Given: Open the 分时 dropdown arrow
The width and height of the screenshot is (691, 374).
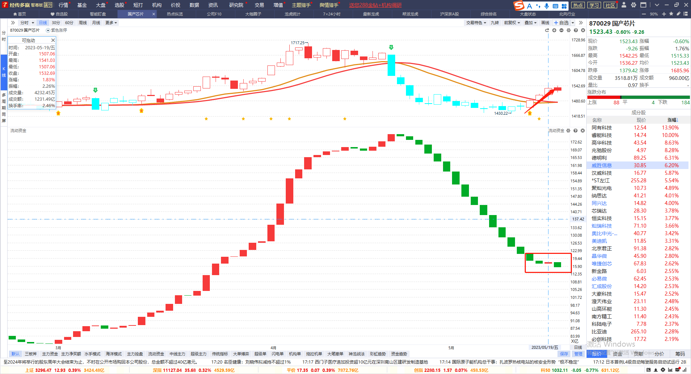Looking at the screenshot, I should pyautogui.click(x=33, y=23).
